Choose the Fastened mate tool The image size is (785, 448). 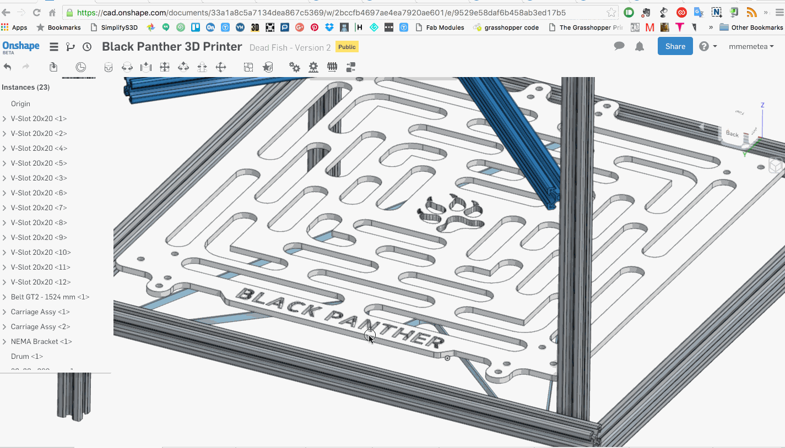109,67
